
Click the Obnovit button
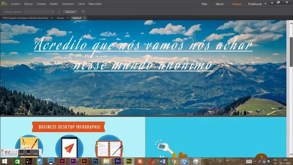point(70,12)
